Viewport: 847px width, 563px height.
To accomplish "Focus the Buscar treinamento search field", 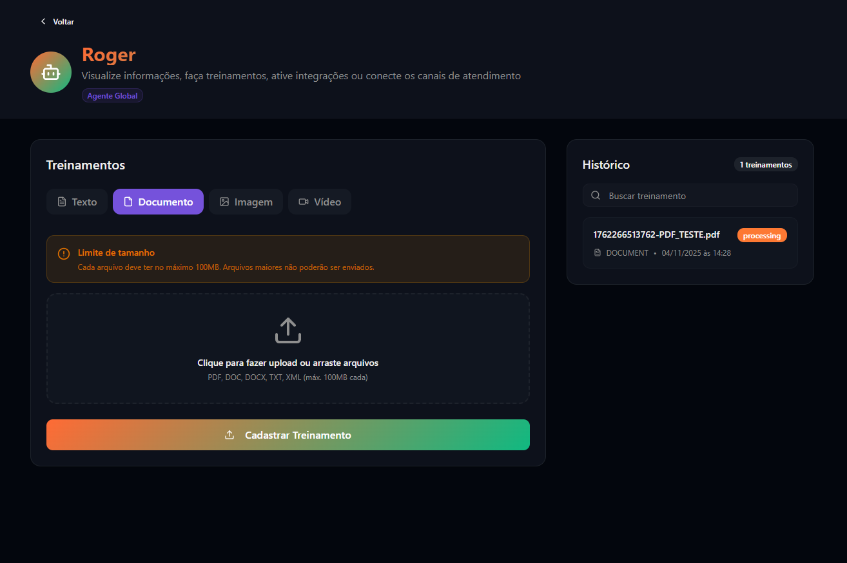I will point(696,196).
